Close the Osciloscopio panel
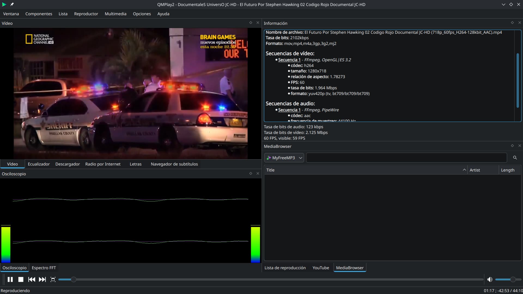 [258, 173]
